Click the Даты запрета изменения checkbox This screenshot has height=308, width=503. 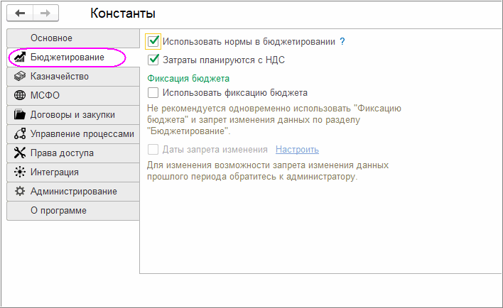(x=153, y=150)
